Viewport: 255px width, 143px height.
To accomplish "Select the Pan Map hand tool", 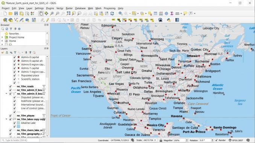I will (x=41, y=14).
